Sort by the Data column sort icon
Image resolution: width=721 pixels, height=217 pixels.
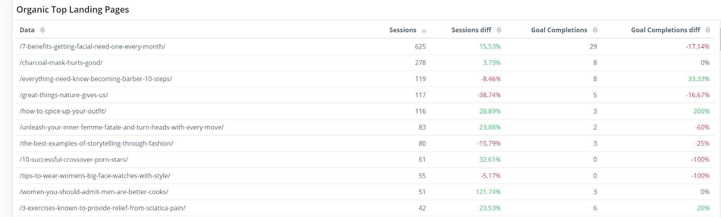click(42, 30)
